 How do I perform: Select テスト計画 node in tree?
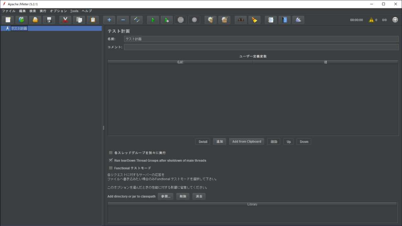(x=19, y=28)
